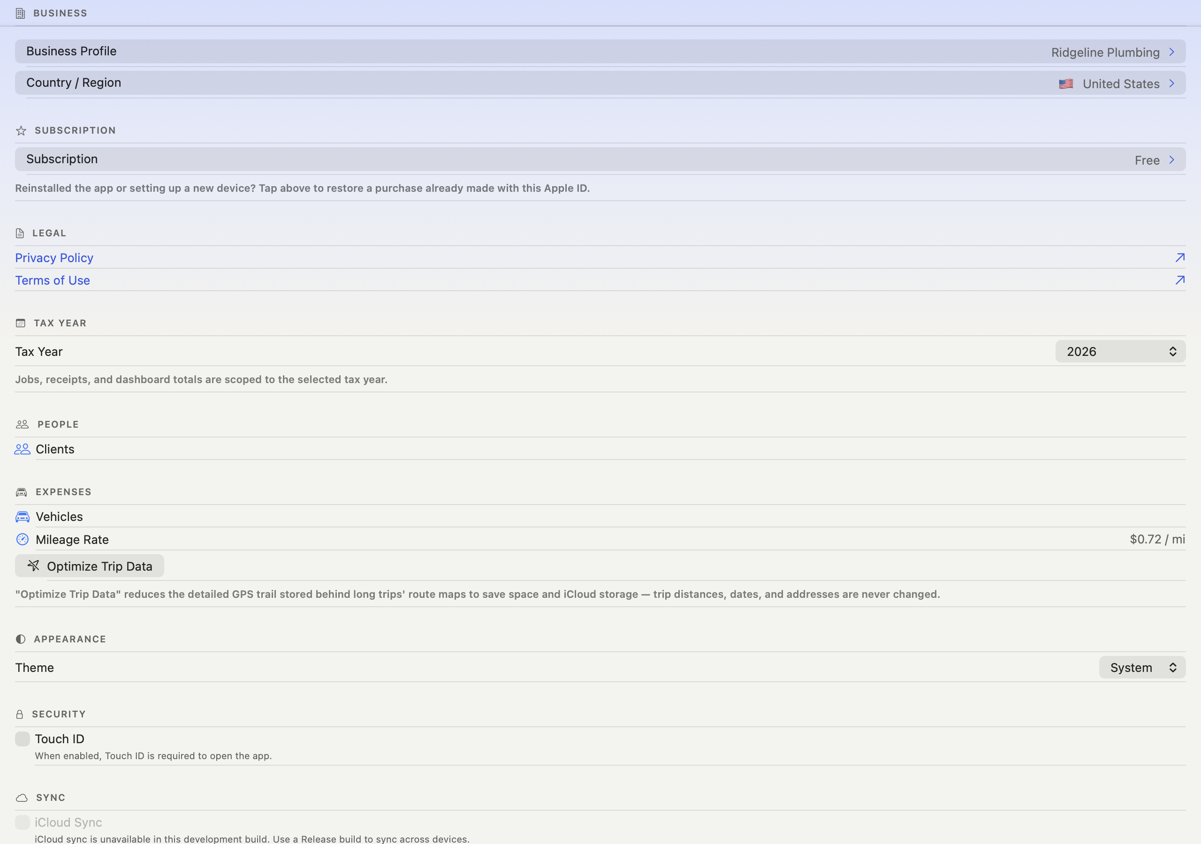Click the United States flag icon
This screenshot has height=844, width=1201.
[1065, 83]
